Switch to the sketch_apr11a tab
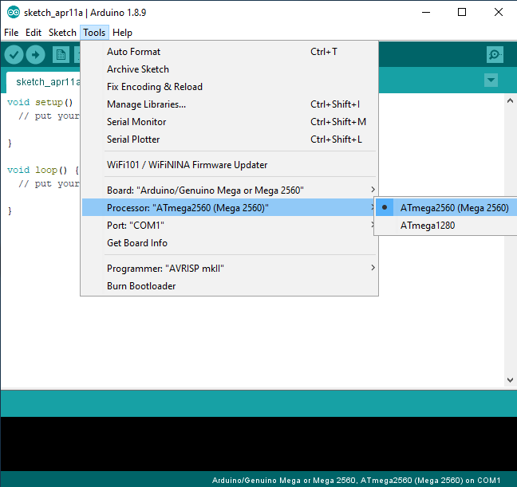This screenshot has width=517, height=487. [x=48, y=81]
